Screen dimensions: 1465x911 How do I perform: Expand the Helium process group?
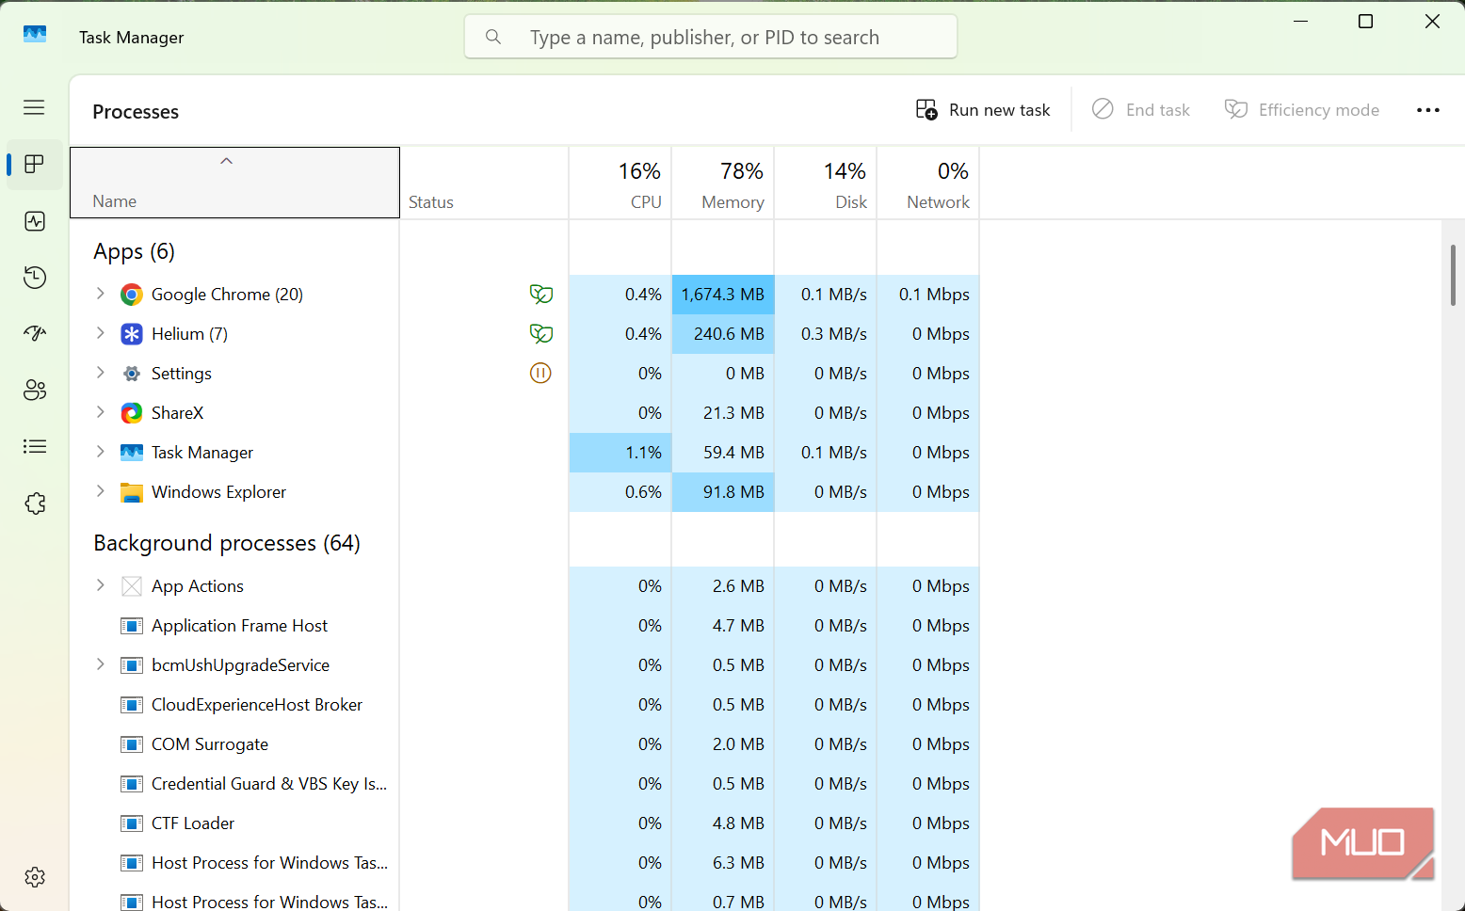click(101, 333)
